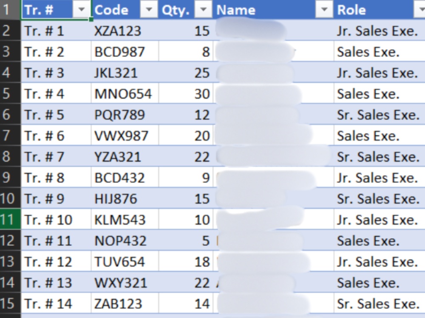The image size is (425, 318).
Task: Click Role cell in Tr. # 2 row
Action: pos(380,51)
